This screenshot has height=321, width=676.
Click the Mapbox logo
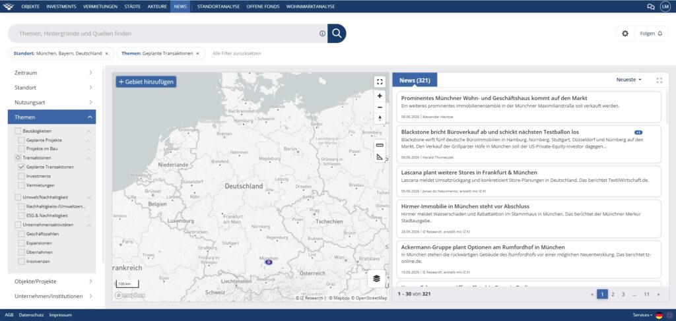130,295
